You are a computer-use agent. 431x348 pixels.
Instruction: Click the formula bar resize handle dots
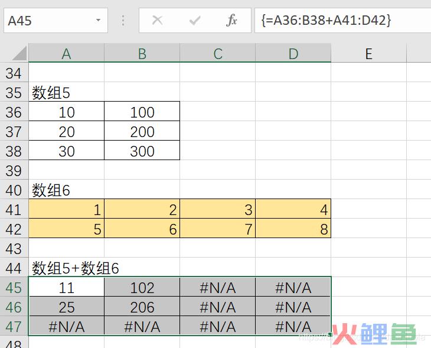[x=123, y=21]
